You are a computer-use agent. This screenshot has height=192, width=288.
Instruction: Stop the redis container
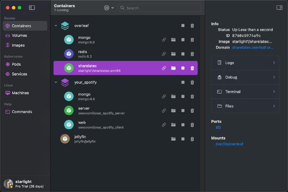(183, 54)
